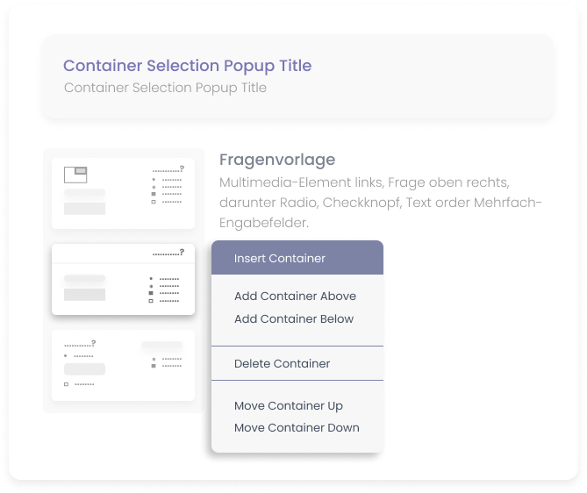Click the question mark in second template
Viewport: 587px width, 493px height.
[x=182, y=253]
